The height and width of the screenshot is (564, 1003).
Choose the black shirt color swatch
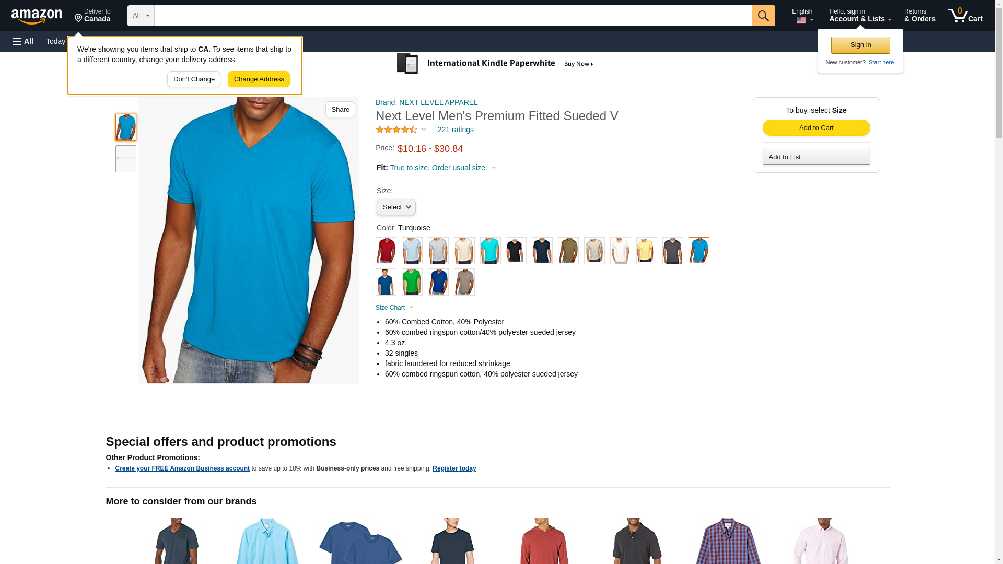[x=516, y=251]
